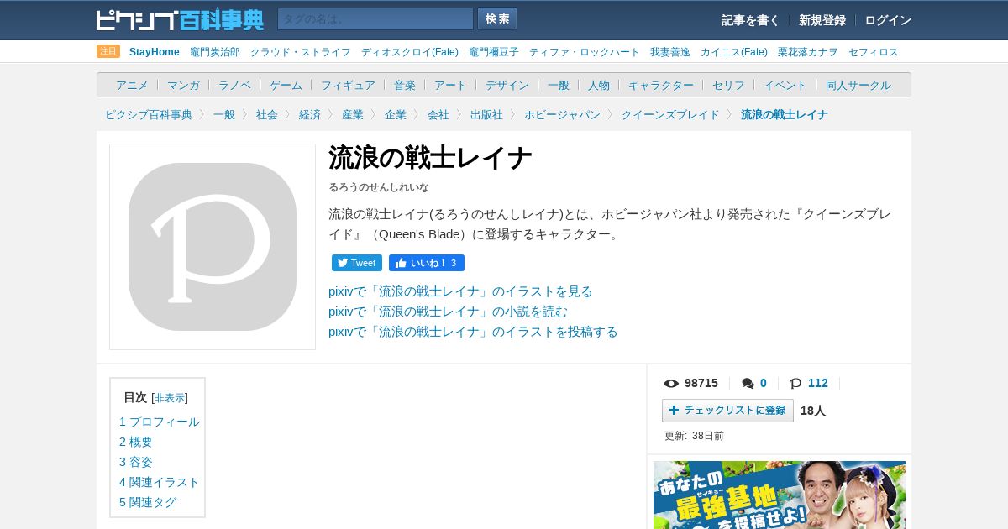Click the pixiv works count icon
Viewport: 1008px width, 529px height.
coord(795,384)
